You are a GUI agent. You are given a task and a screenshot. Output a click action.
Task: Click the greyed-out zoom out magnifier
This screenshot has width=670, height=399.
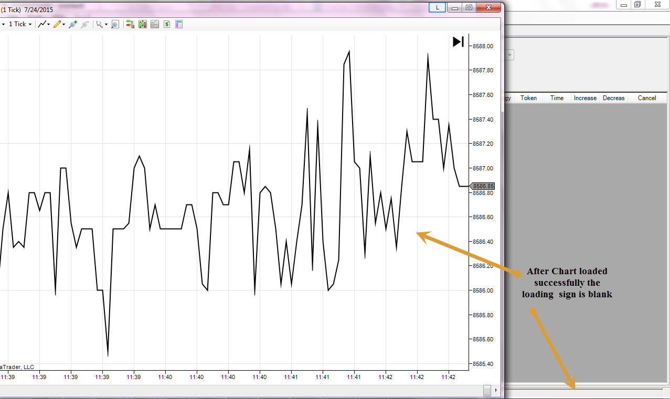(85, 24)
